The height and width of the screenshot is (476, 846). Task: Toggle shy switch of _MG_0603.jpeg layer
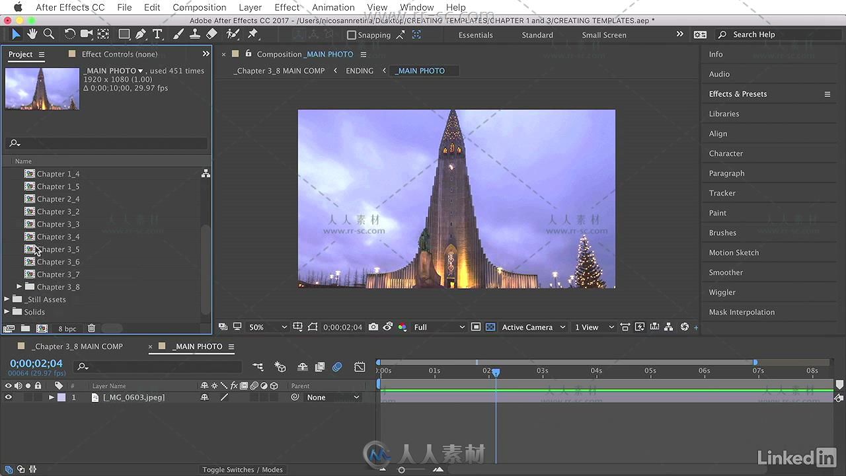(204, 398)
